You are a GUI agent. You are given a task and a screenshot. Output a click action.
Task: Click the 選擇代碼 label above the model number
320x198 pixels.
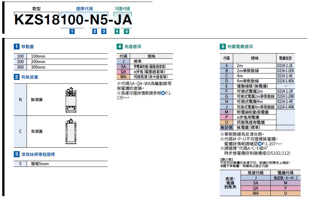[x=84, y=9]
